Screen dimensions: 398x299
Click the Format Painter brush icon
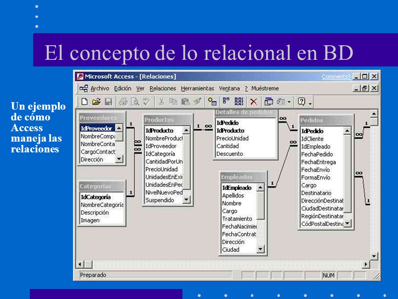coord(197,102)
